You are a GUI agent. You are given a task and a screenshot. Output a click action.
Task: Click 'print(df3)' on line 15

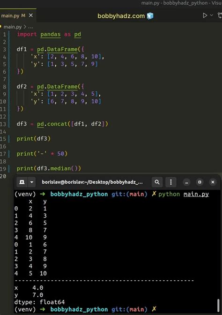tap(34, 139)
